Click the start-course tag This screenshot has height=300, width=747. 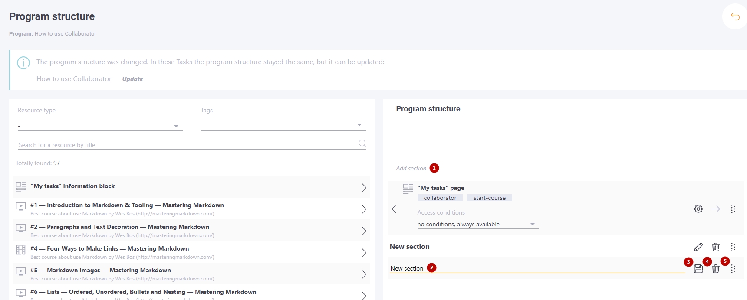(490, 198)
